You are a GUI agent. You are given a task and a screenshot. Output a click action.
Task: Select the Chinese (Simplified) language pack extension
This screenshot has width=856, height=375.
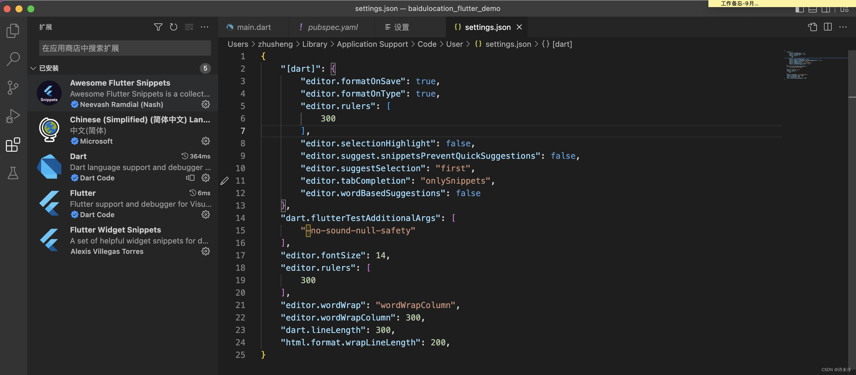[123, 130]
